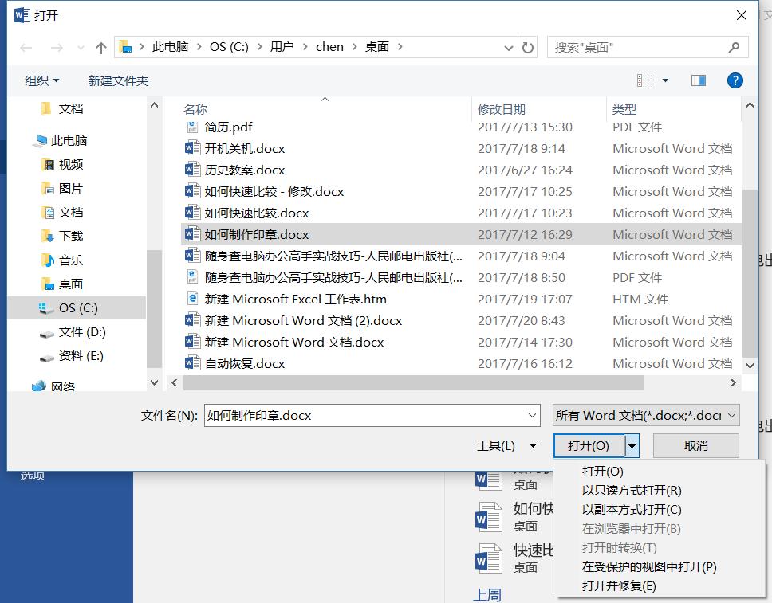Click the 新建文件夹 button

pyautogui.click(x=118, y=80)
